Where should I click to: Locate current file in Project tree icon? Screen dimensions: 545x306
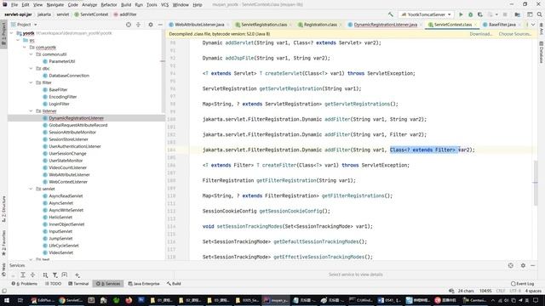[129, 25]
